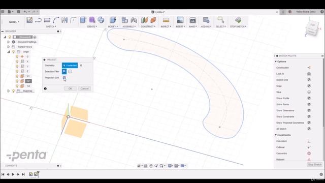Click the Create Sketch tool icon
Screen dimensions: 325x183
[x=29, y=20]
